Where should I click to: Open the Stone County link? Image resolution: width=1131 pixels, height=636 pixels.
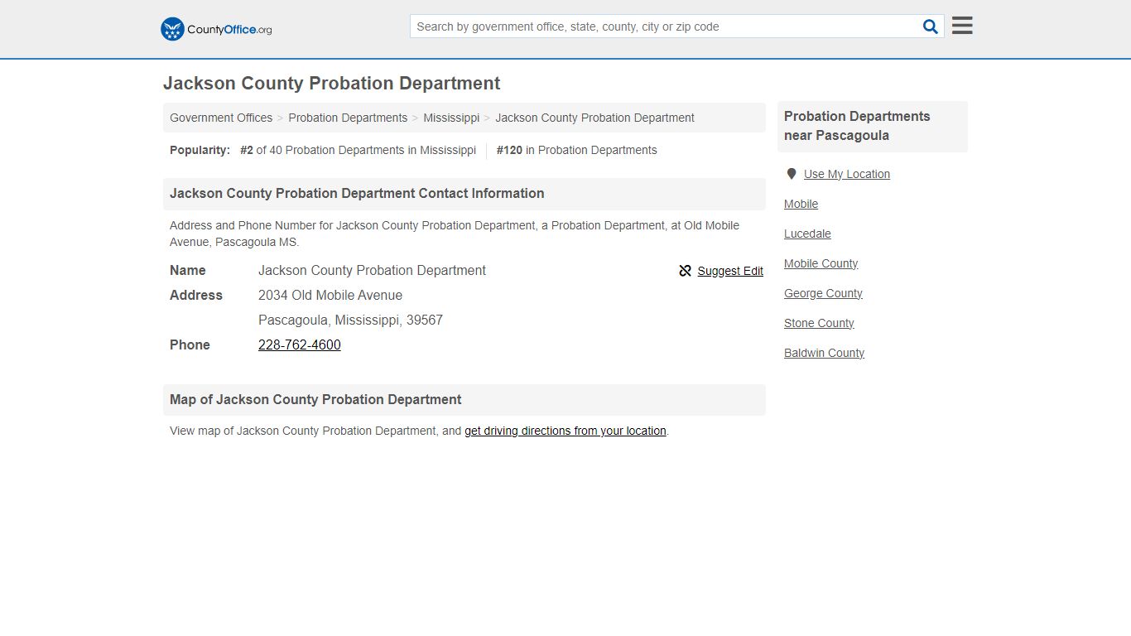819,323
